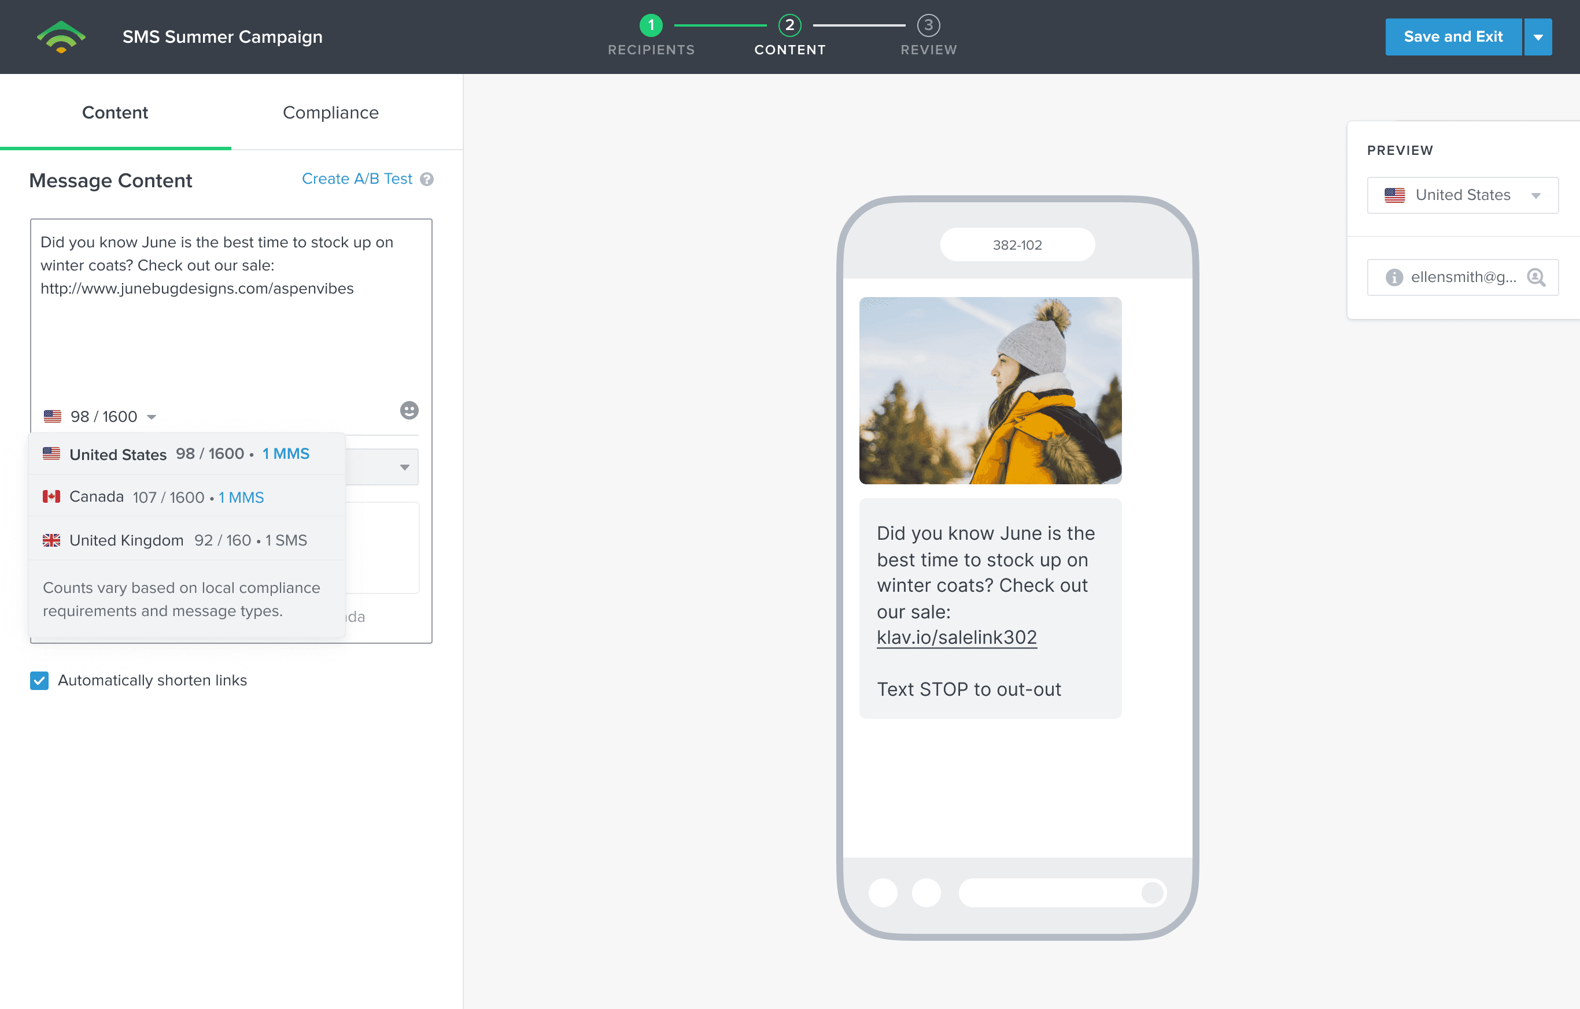Click Create A/B Test link

pyautogui.click(x=357, y=179)
